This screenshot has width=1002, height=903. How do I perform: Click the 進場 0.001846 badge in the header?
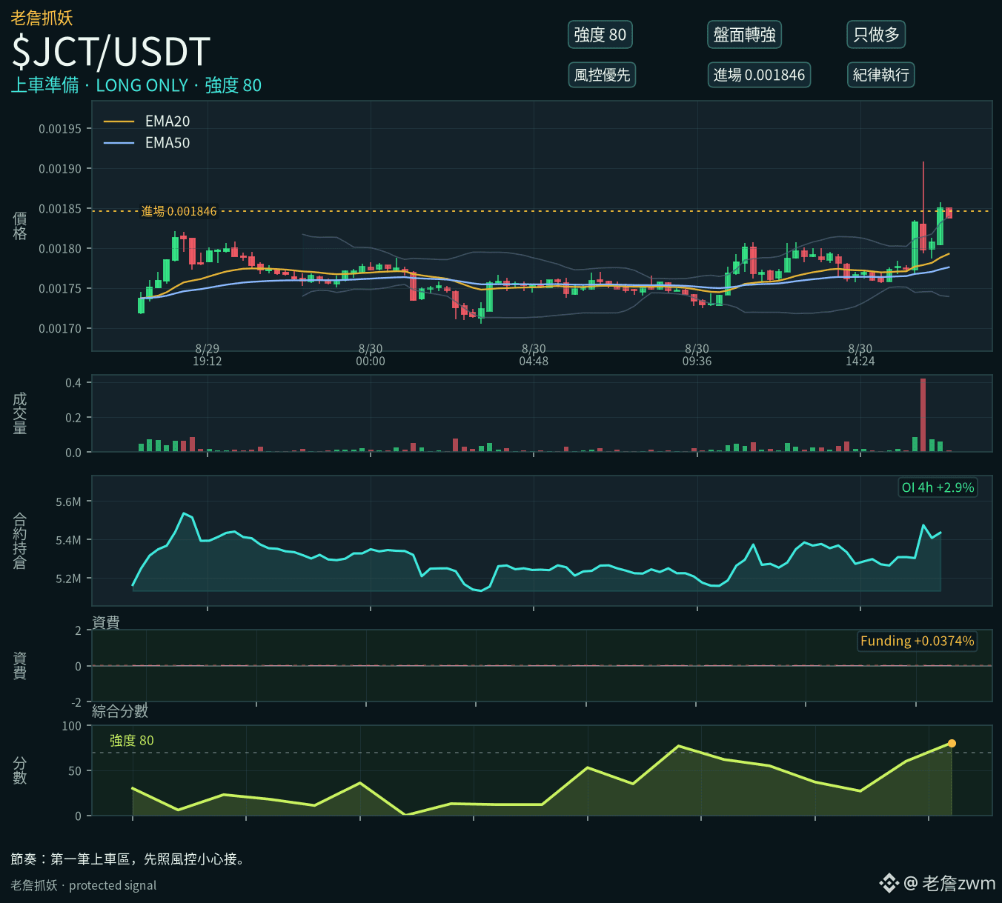click(x=759, y=75)
